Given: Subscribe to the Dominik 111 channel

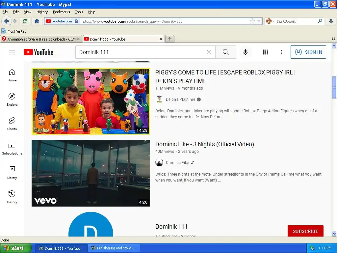Looking at the screenshot, I should coord(305,231).
